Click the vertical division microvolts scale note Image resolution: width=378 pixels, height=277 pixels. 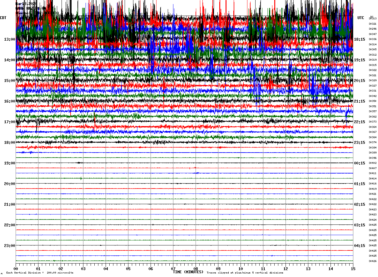[x=40, y=273]
